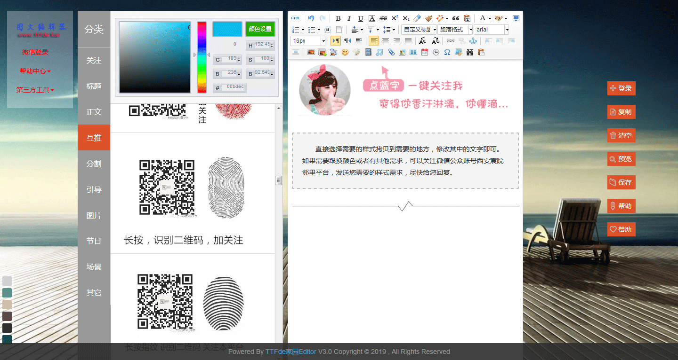Insert music

[379, 52]
